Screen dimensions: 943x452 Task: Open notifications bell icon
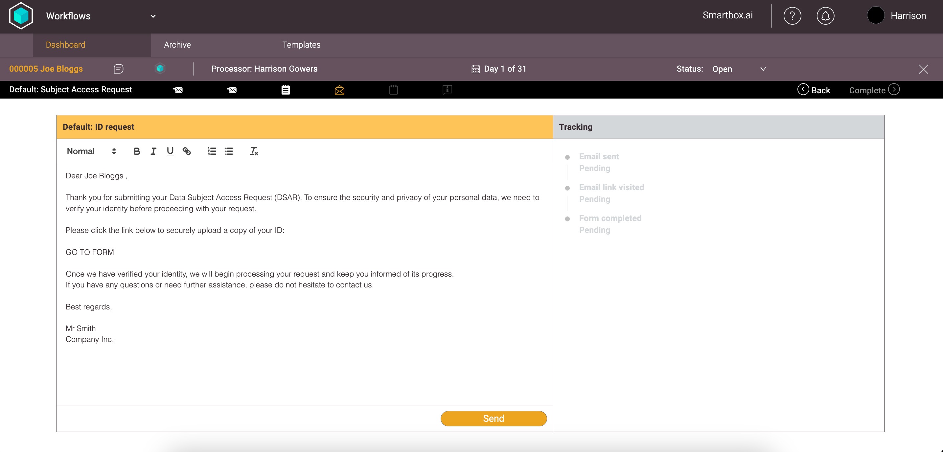[825, 16]
